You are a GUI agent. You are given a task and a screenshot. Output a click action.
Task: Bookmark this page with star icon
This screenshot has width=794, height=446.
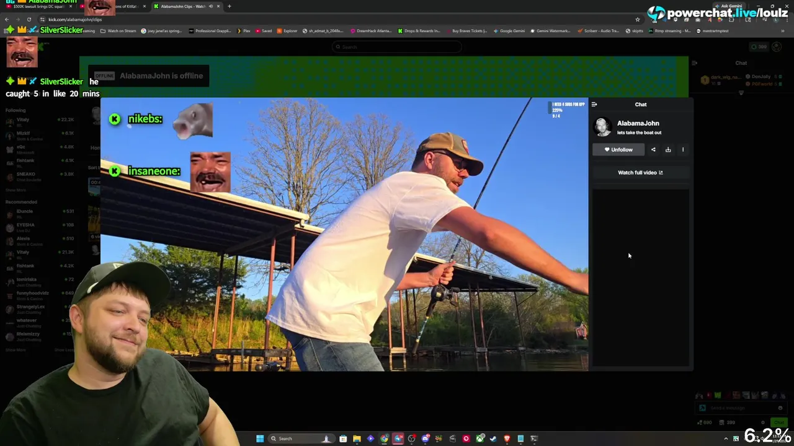click(638, 19)
